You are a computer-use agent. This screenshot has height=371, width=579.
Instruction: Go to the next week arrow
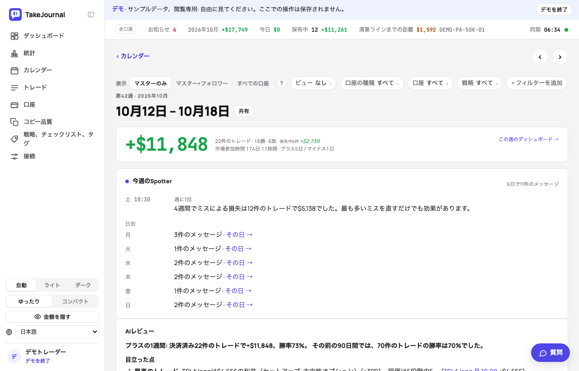(560, 57)
